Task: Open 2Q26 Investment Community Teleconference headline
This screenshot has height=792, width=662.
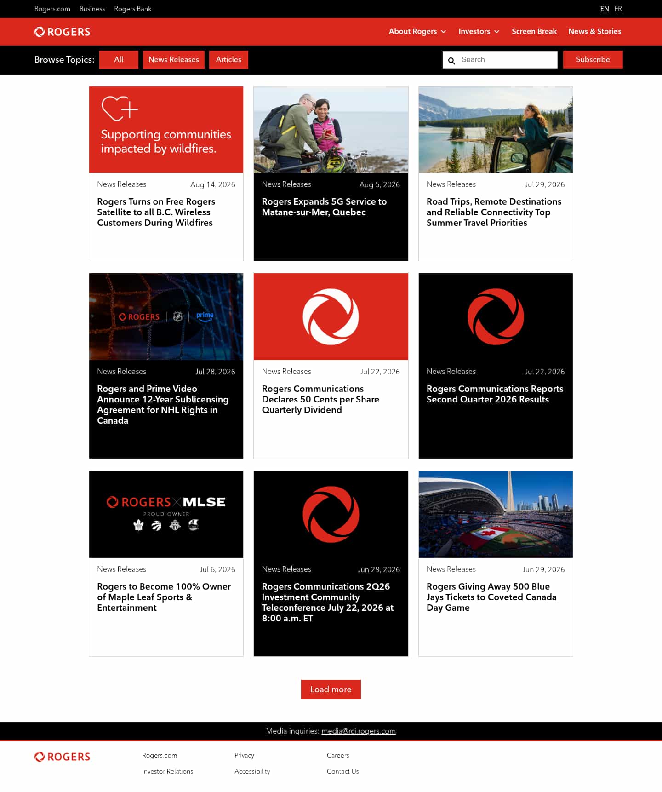Action: [x=327, y=603]
